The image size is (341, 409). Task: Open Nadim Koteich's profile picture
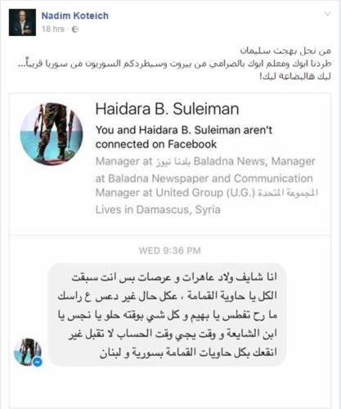click(x=22, y=22)
